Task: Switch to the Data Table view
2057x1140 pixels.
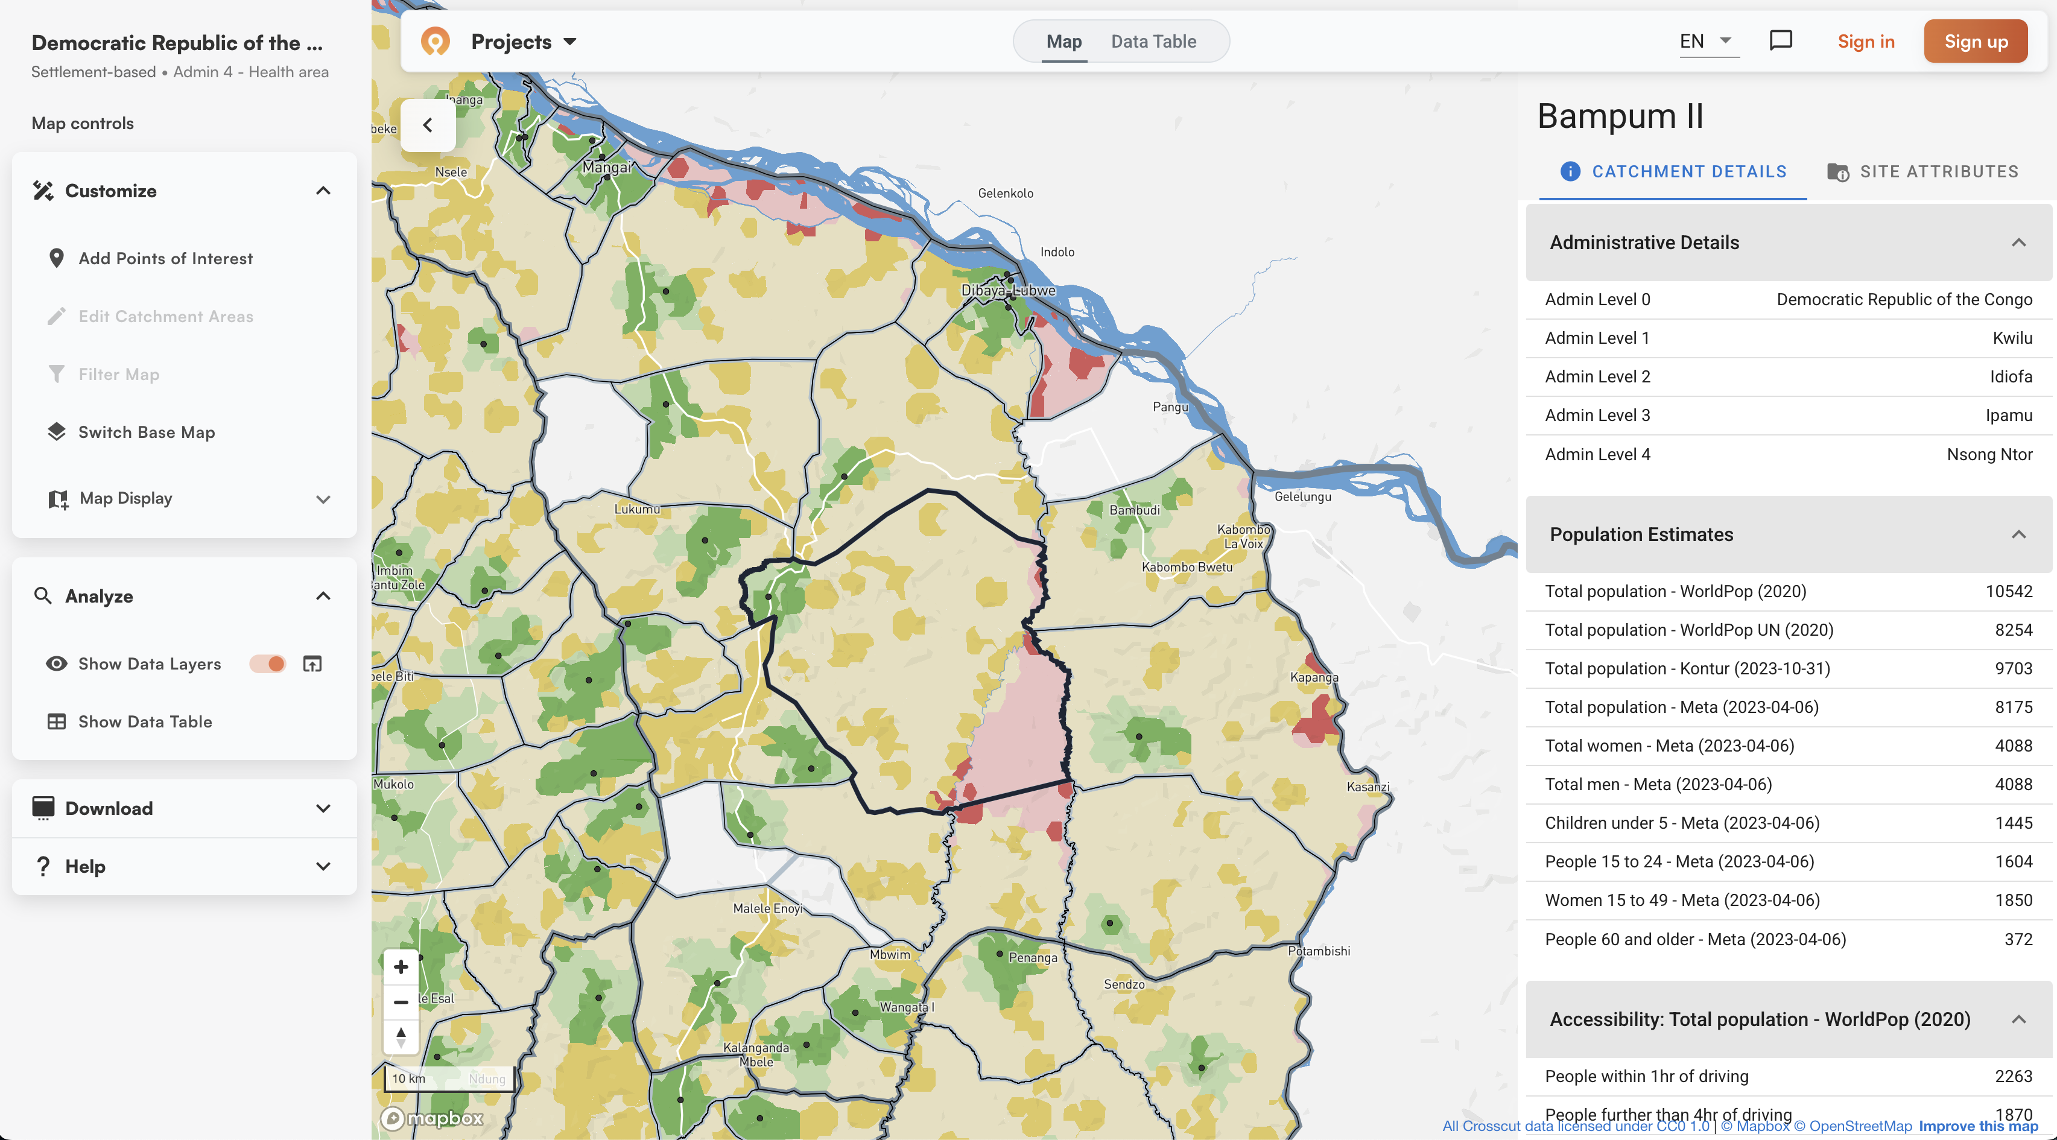Action: (x=1155, y=41)
